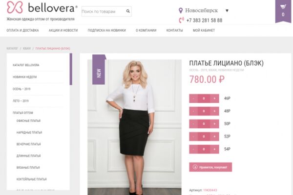This screenshot has height=195, width=293.
Task: Open Оплата и доставка menu item
Action: (x=22, y=30)
